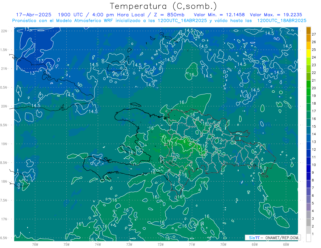
Task: Click the "69W" longitude axis label
Action: click(255, 244)
